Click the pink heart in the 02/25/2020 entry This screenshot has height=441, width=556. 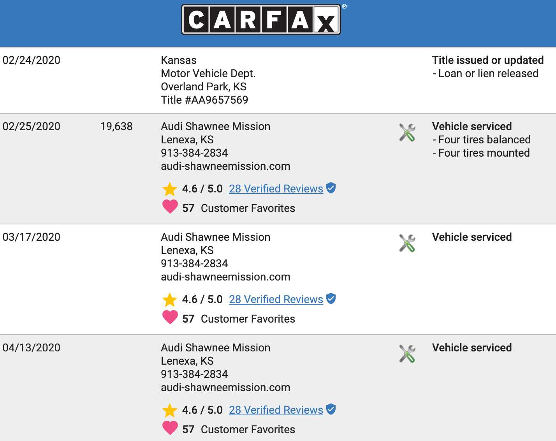point(170,206)
